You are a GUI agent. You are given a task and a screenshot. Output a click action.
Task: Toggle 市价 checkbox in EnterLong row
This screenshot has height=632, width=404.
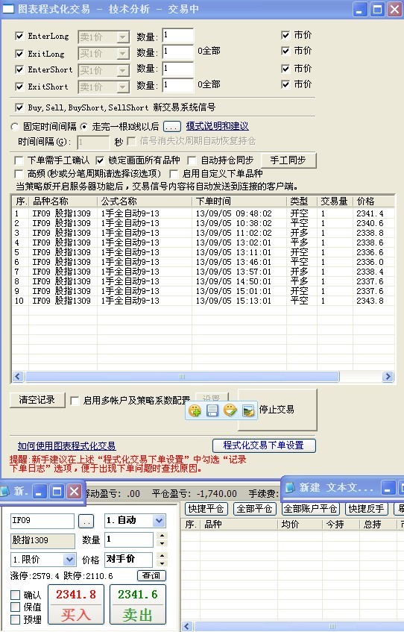tap(285, 35)
